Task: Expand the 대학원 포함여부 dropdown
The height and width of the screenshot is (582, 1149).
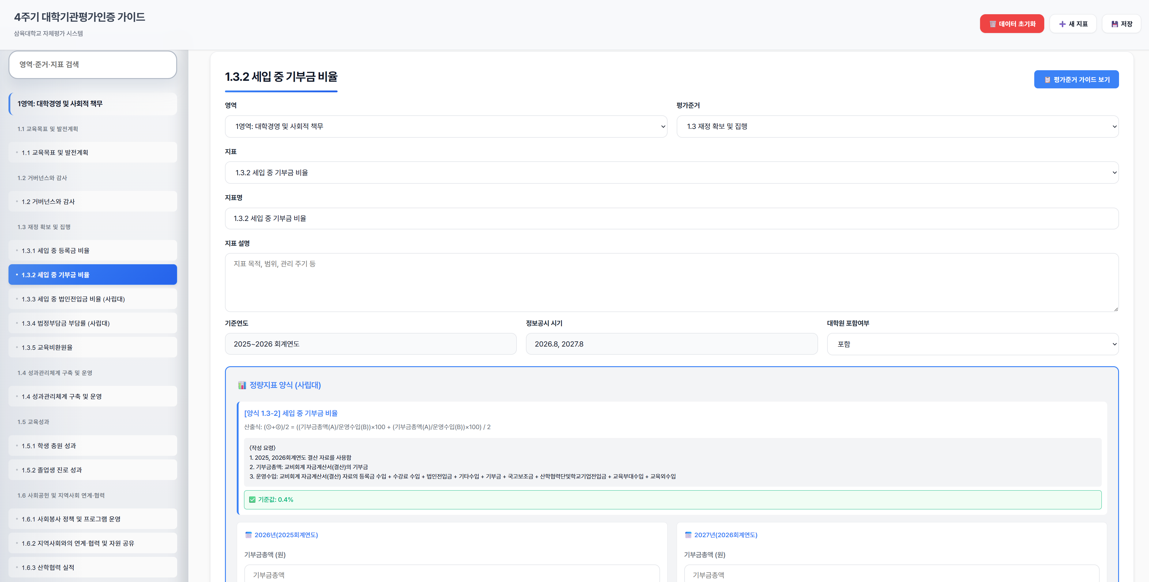Action: 972,344
